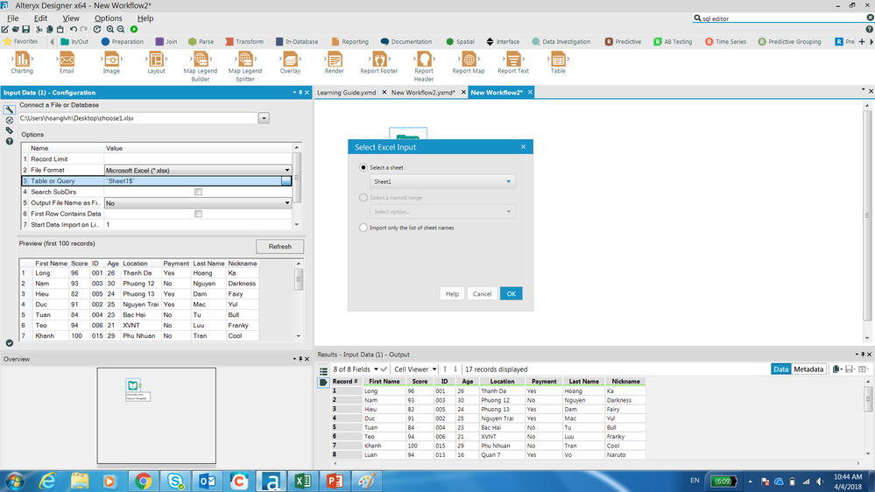Open the Edit menu
The height and width of the screenshot is (492, 875).
click(x=41, y=18)
